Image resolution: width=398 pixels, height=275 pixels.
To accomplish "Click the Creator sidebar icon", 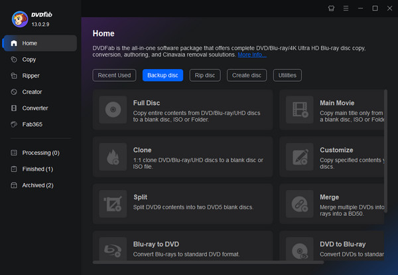I will click(x=15, y=92).
